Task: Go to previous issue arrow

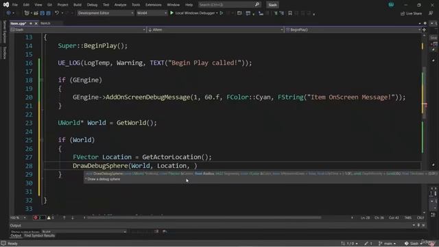Action: click(x=64, y=217)
